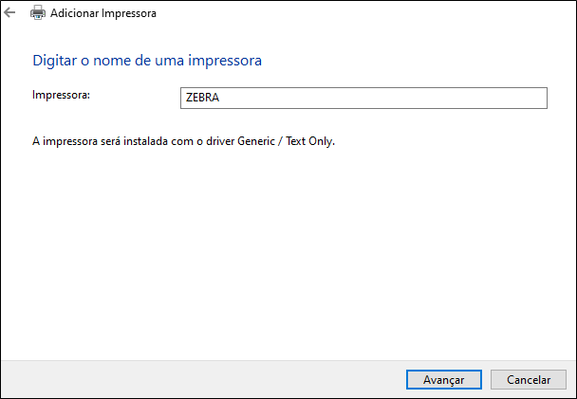Image resolution: width=577 pixels, height=399 pixels.
Task: Place cursor just after ZEBRA in field
Action: pos(221,98)
